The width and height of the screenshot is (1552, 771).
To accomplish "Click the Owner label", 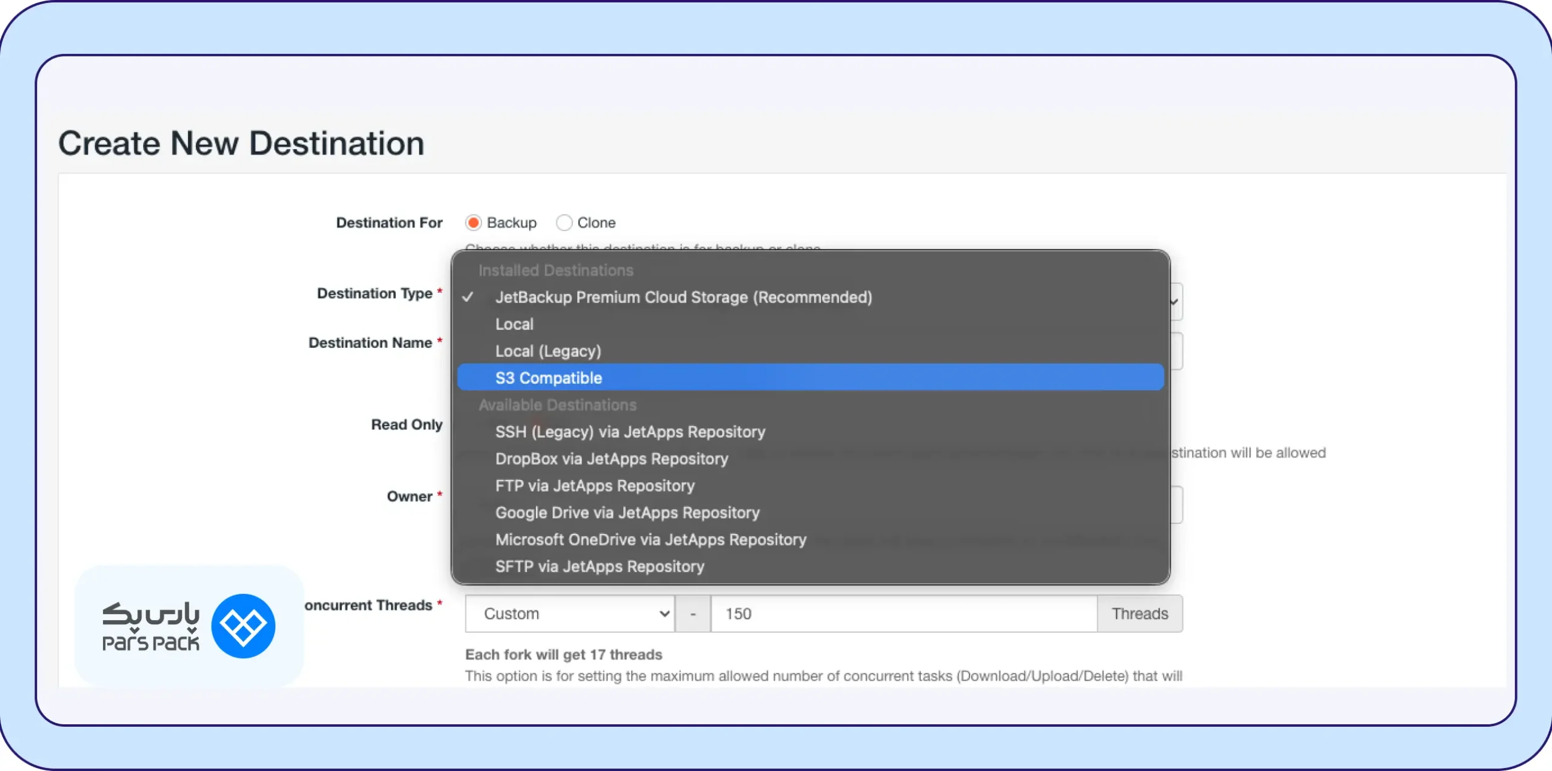I will coord(410,496).
